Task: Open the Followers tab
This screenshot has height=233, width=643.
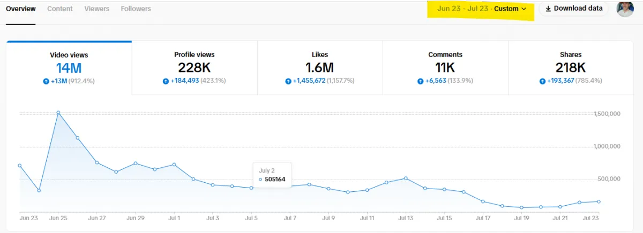Action: [136, 9]
